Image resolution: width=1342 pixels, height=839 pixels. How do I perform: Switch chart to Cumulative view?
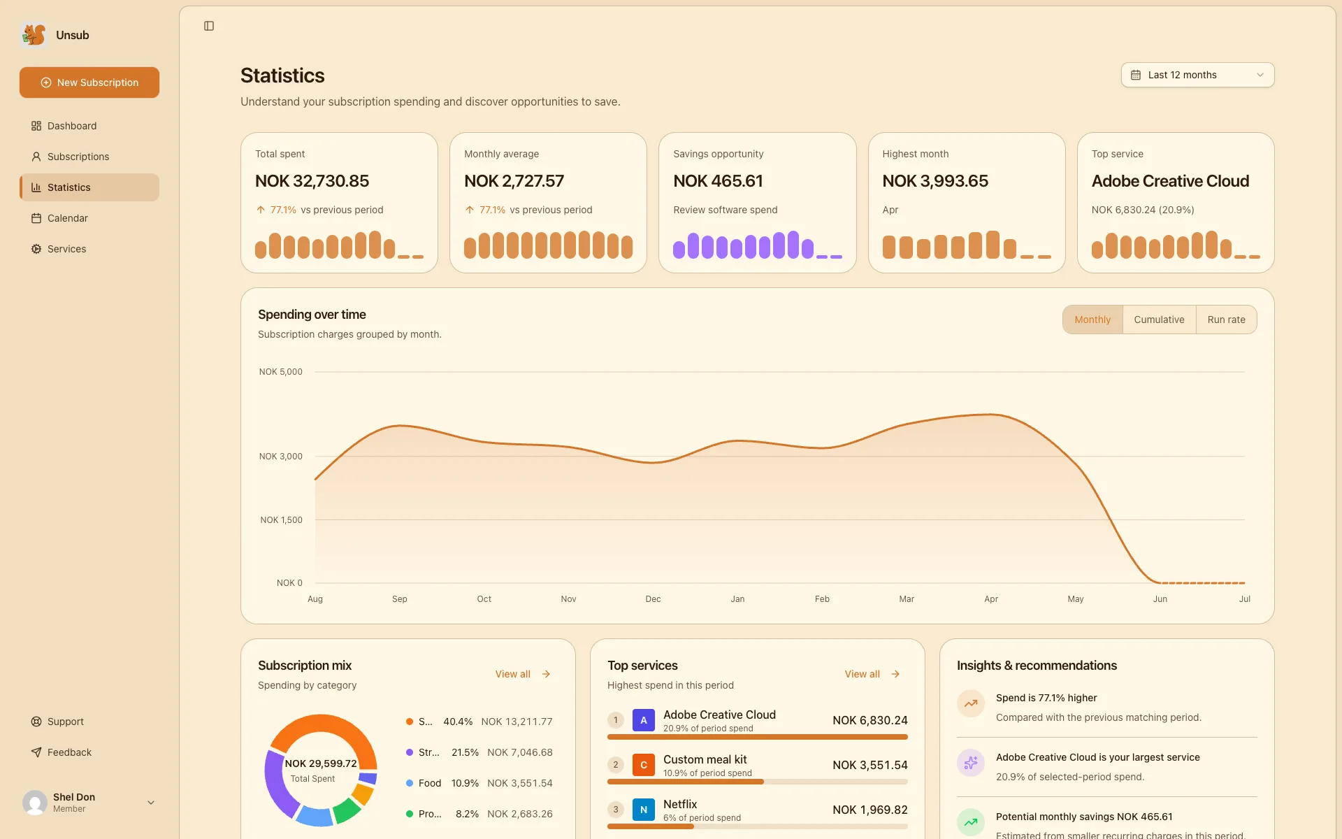click(x=1159, y=320)
